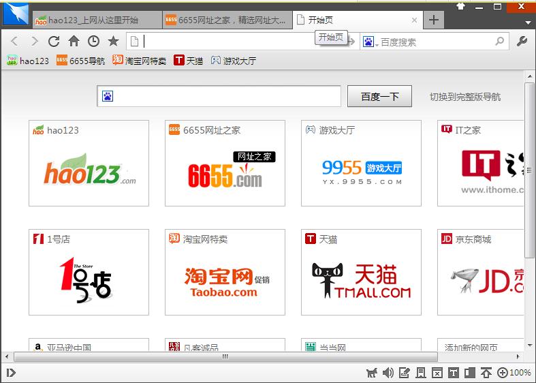Screen dimensions: 536x383
Task: Click the dog icon in status bar
Action: [372, 373]
